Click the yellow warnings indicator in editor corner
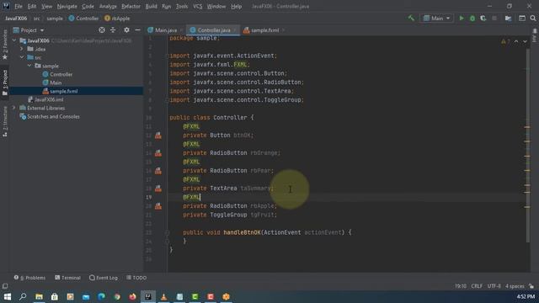This screenshot has height=303, width=539. point(505,41)
